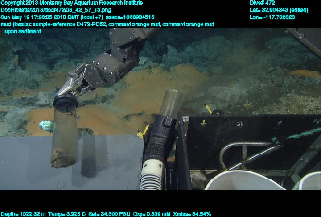Image resolution: width=321 pixels, height=217 pixels.
Task: Click the 'Dive# 472' label
Action: [262, 3]
